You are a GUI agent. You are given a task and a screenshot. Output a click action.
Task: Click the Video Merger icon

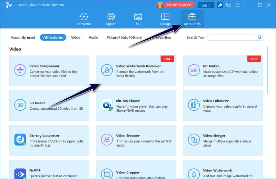[194, 140]
